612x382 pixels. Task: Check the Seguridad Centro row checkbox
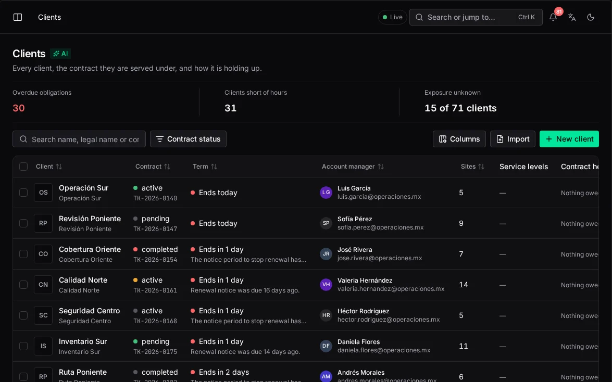[x=23, y=315]
